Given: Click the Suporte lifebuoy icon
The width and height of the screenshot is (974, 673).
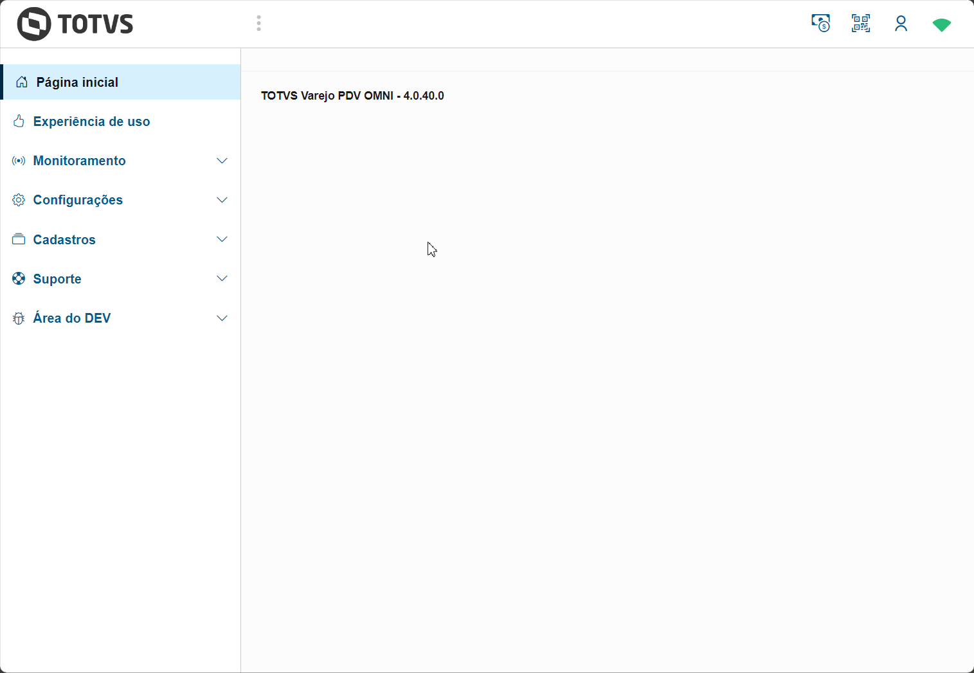Looking at the screenshot, I should pos(19,278).
